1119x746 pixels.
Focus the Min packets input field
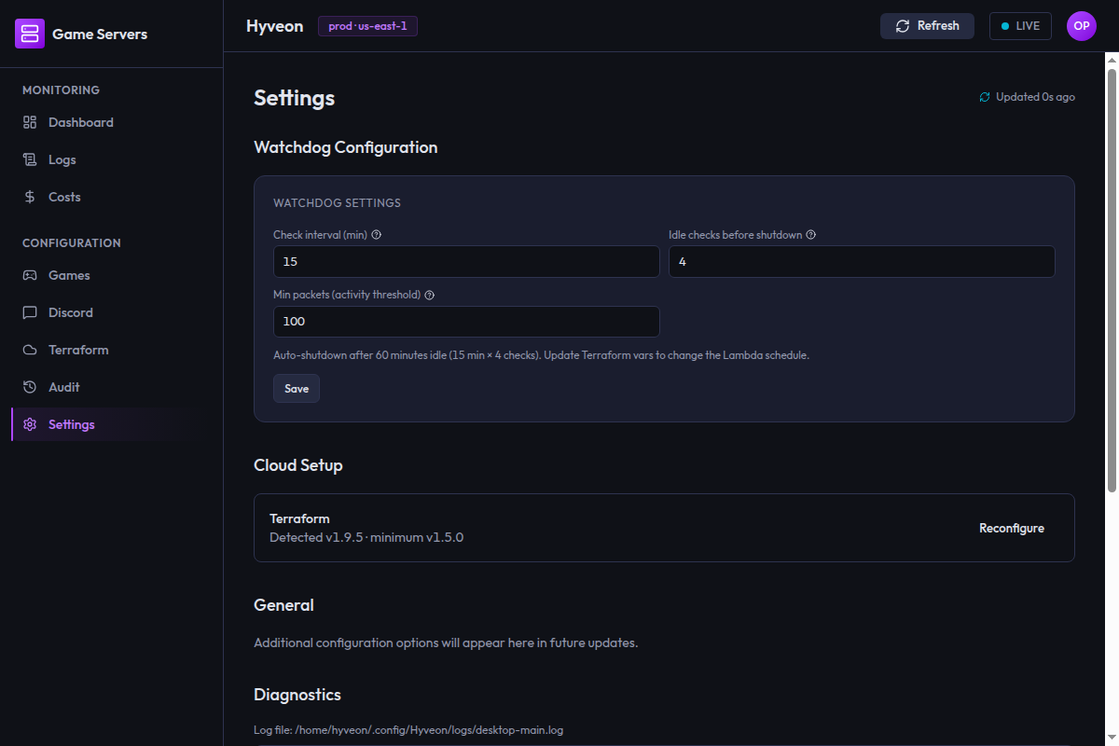click(x=466, y=322)
